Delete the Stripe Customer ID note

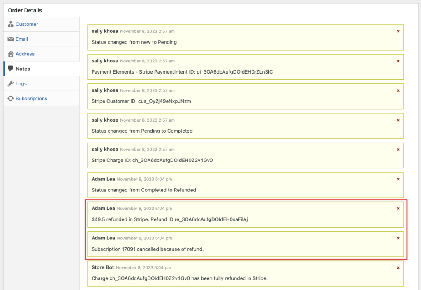pos(398,90)
